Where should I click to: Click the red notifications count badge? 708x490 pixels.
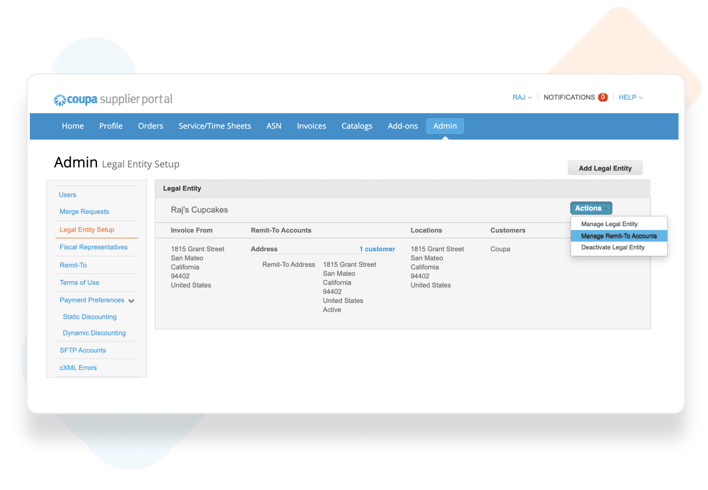coord(602,98)
